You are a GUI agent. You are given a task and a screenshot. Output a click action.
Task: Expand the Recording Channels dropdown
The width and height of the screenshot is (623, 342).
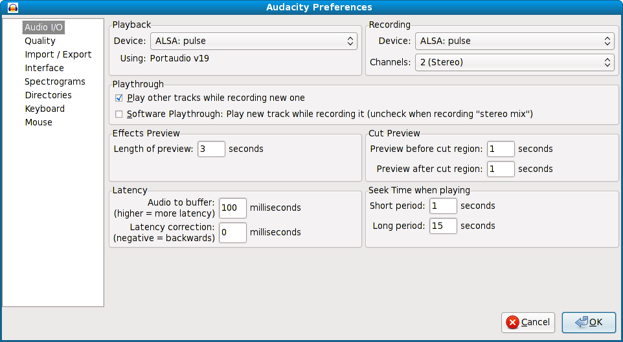point(515,62)
